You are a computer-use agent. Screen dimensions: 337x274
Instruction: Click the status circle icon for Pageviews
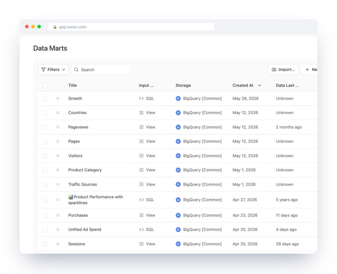[x=58, y=127]
